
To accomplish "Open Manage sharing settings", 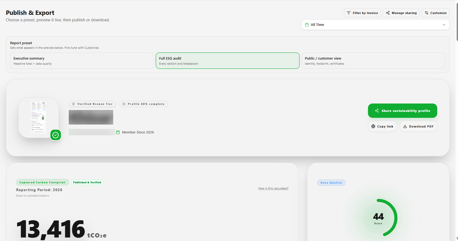I will pos(401,13).
